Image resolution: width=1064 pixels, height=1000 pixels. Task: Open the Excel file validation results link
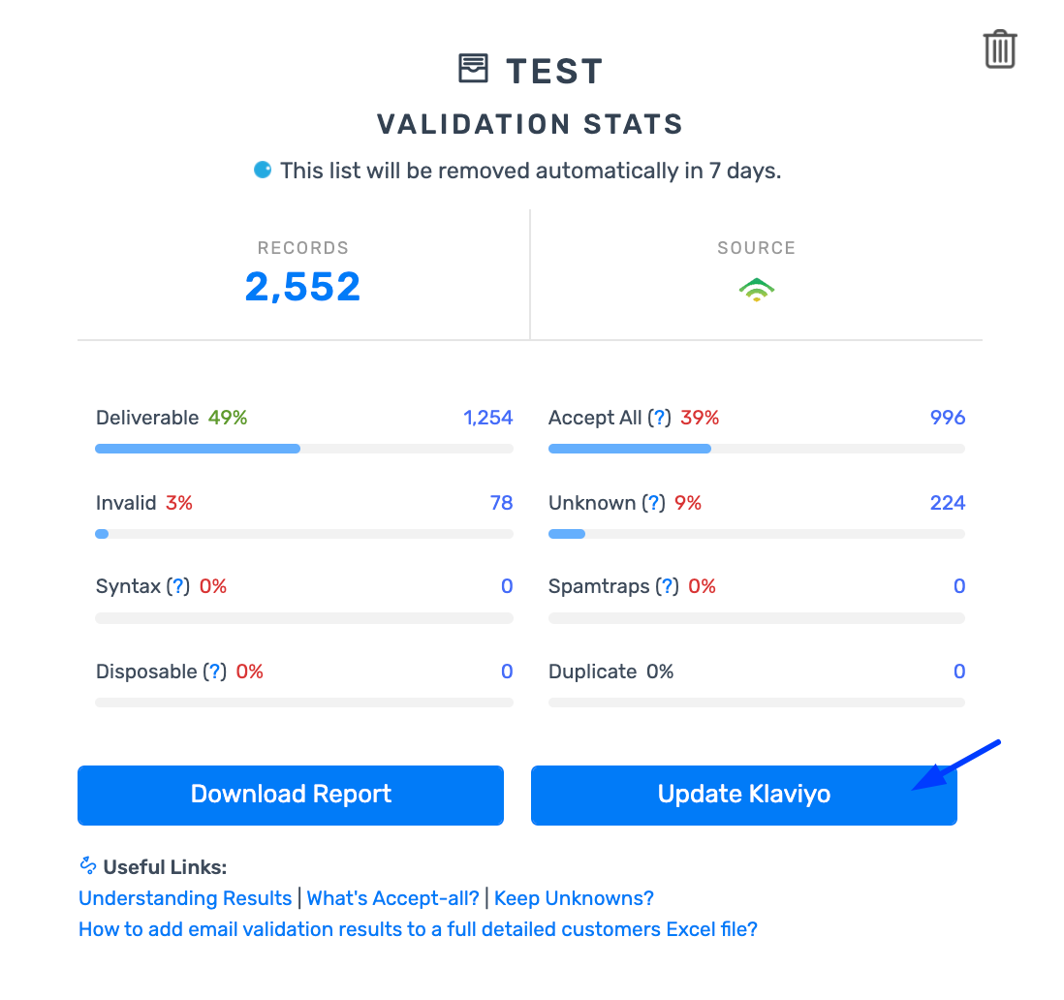click(x=418, y=929)
